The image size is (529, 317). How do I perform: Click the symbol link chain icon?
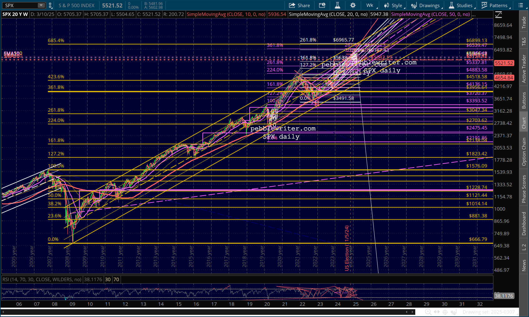click(50, 5)
